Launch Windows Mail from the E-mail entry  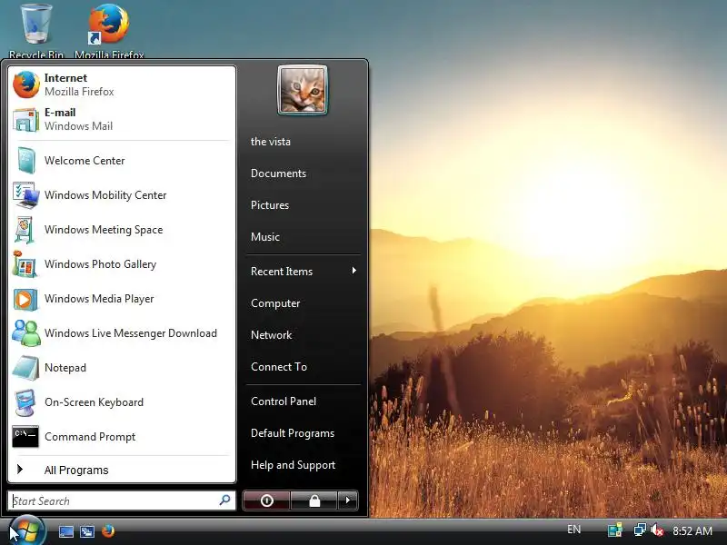click(x=122, y=119)
